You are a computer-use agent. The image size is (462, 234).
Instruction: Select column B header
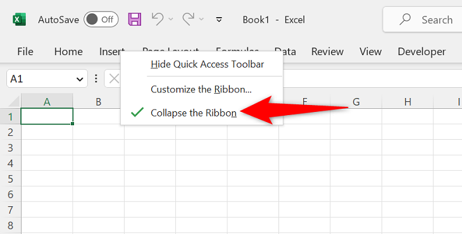coord(98,101)
